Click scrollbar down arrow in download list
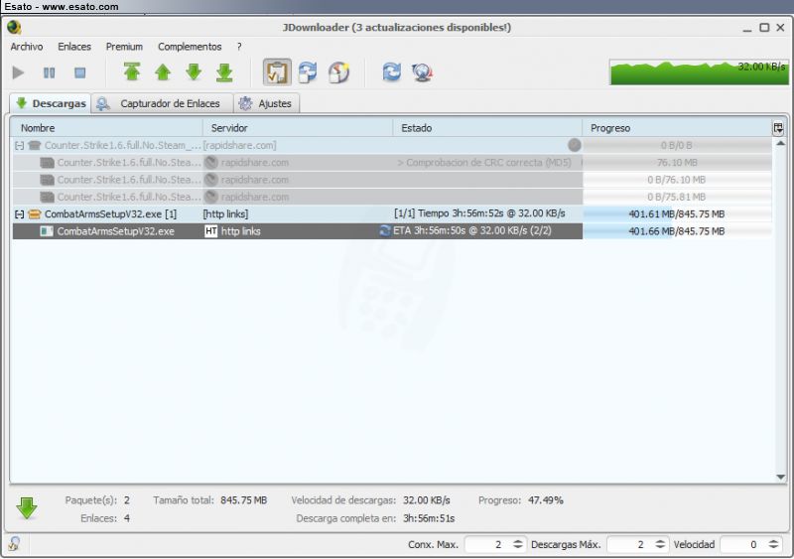 coord(780,477)
